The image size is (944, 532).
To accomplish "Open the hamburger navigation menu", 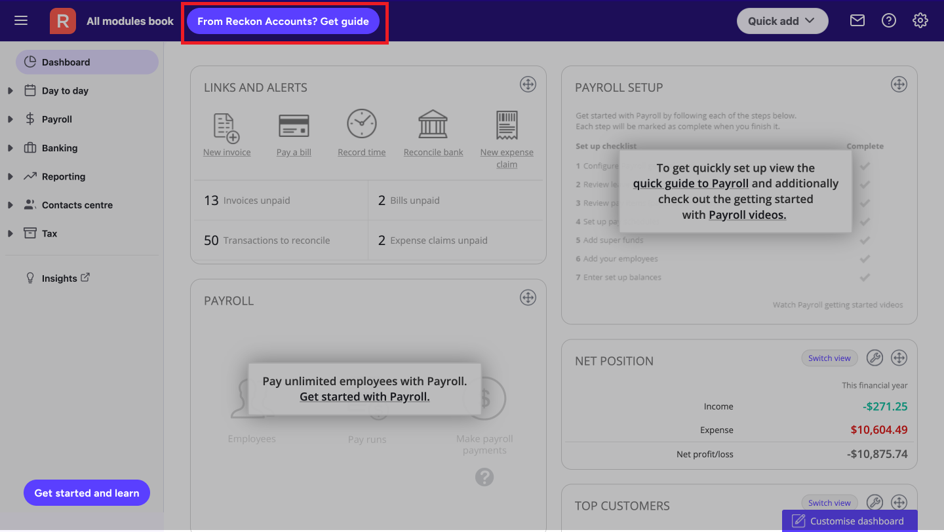I will pyautogui.click(x=21, y=21).
